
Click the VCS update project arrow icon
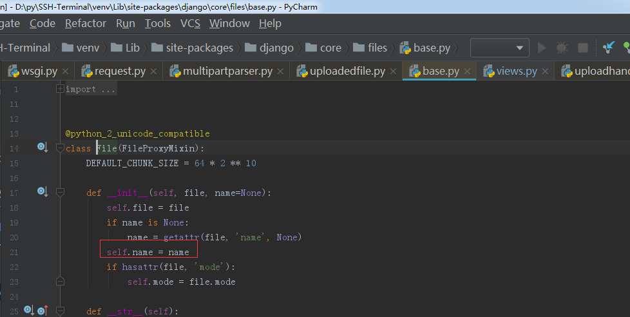coord(609,47)
